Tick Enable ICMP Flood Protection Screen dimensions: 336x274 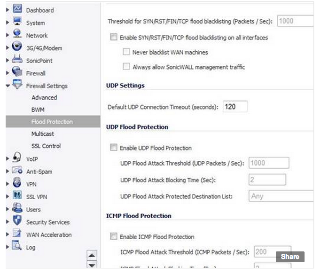(114, 236)
